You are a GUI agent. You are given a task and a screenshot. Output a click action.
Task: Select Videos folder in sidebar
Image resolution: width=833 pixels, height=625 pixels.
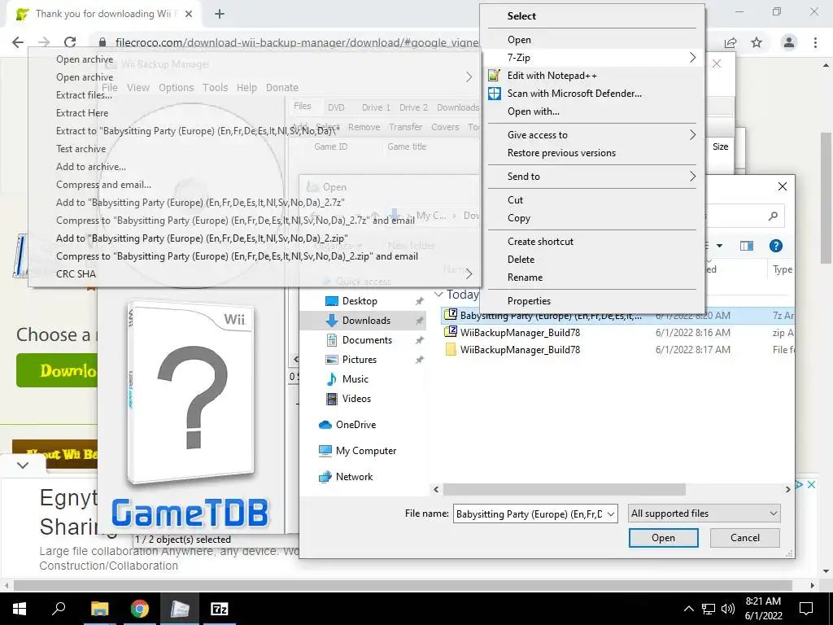pos(356,399)
